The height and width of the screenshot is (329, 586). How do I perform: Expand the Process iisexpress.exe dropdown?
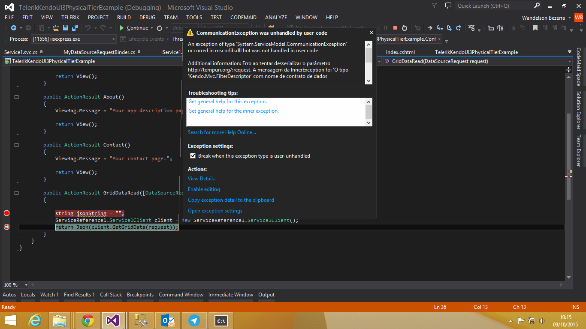point(114,39)
